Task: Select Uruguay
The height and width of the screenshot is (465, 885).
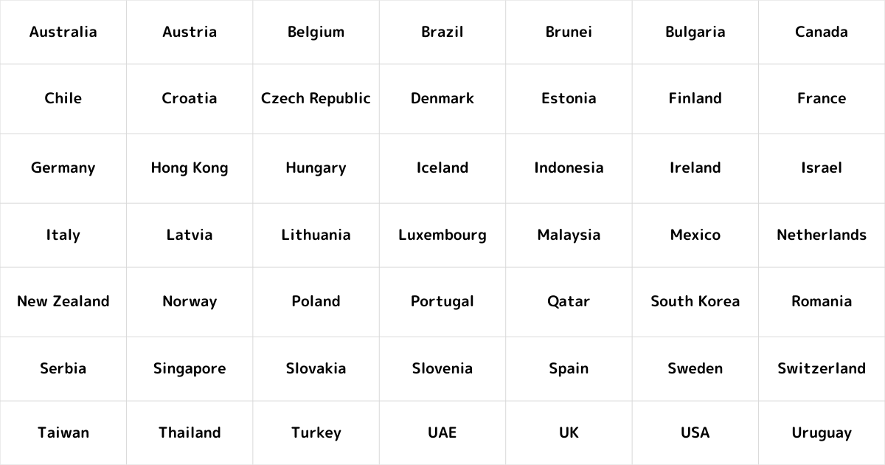Action: click(x=822, y=433)
